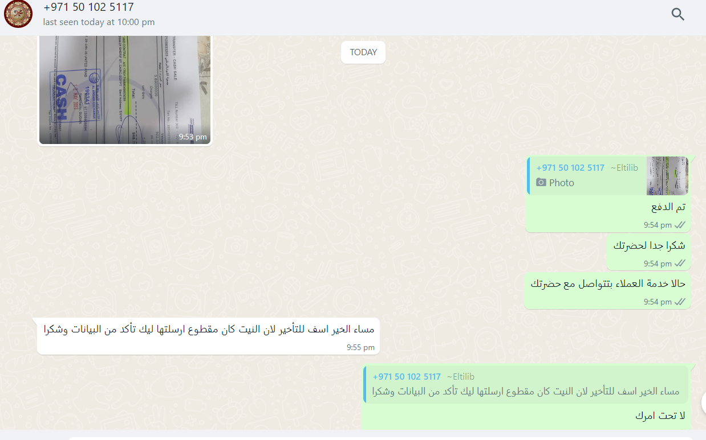The height and width of the screenshot is (440, 706).
Task: Open contact info via +971 50 102 5117 header
Action: click(x=89, y=7)
